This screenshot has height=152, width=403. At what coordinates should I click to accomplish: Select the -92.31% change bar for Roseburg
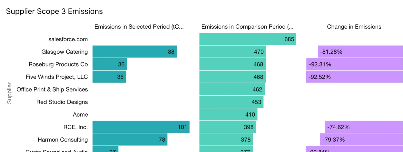tap(354, 64)
